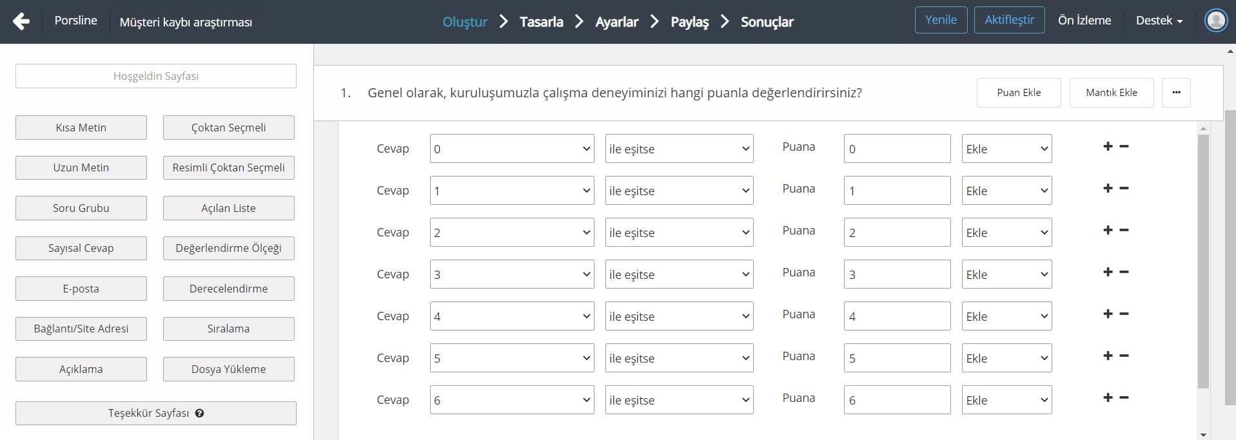Click the Yenile button
1236x440 pixels.
[x=941, y=20]
